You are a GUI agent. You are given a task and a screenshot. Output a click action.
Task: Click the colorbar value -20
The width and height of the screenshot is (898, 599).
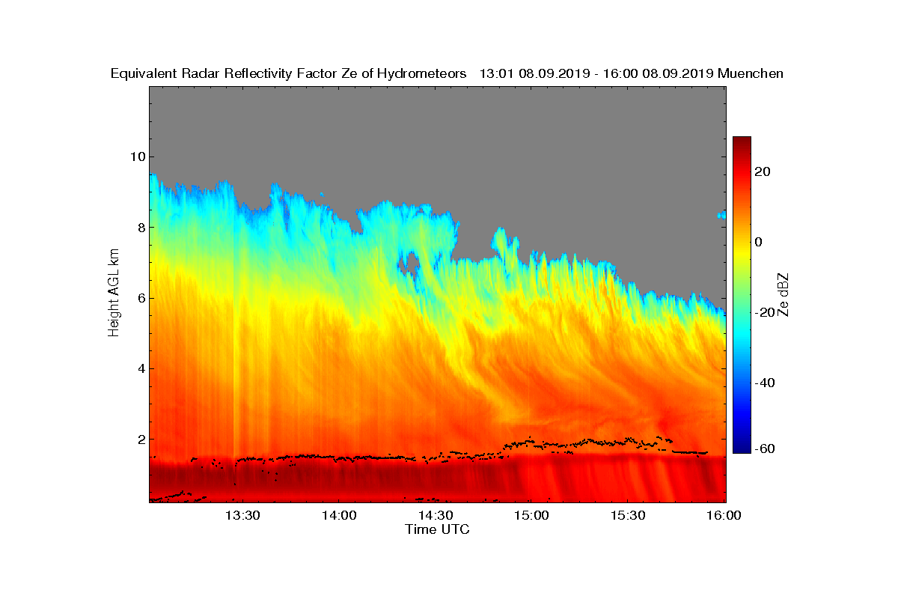point(766,312)
